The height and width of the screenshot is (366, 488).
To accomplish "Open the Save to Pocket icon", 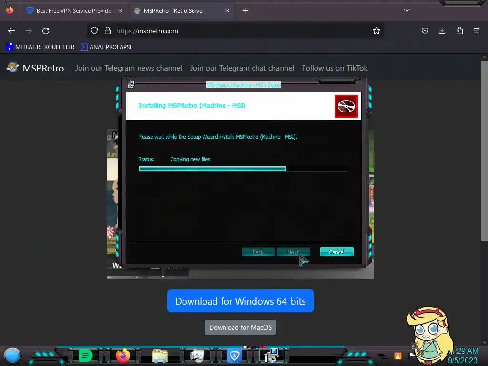I will [x=425, y=30].
